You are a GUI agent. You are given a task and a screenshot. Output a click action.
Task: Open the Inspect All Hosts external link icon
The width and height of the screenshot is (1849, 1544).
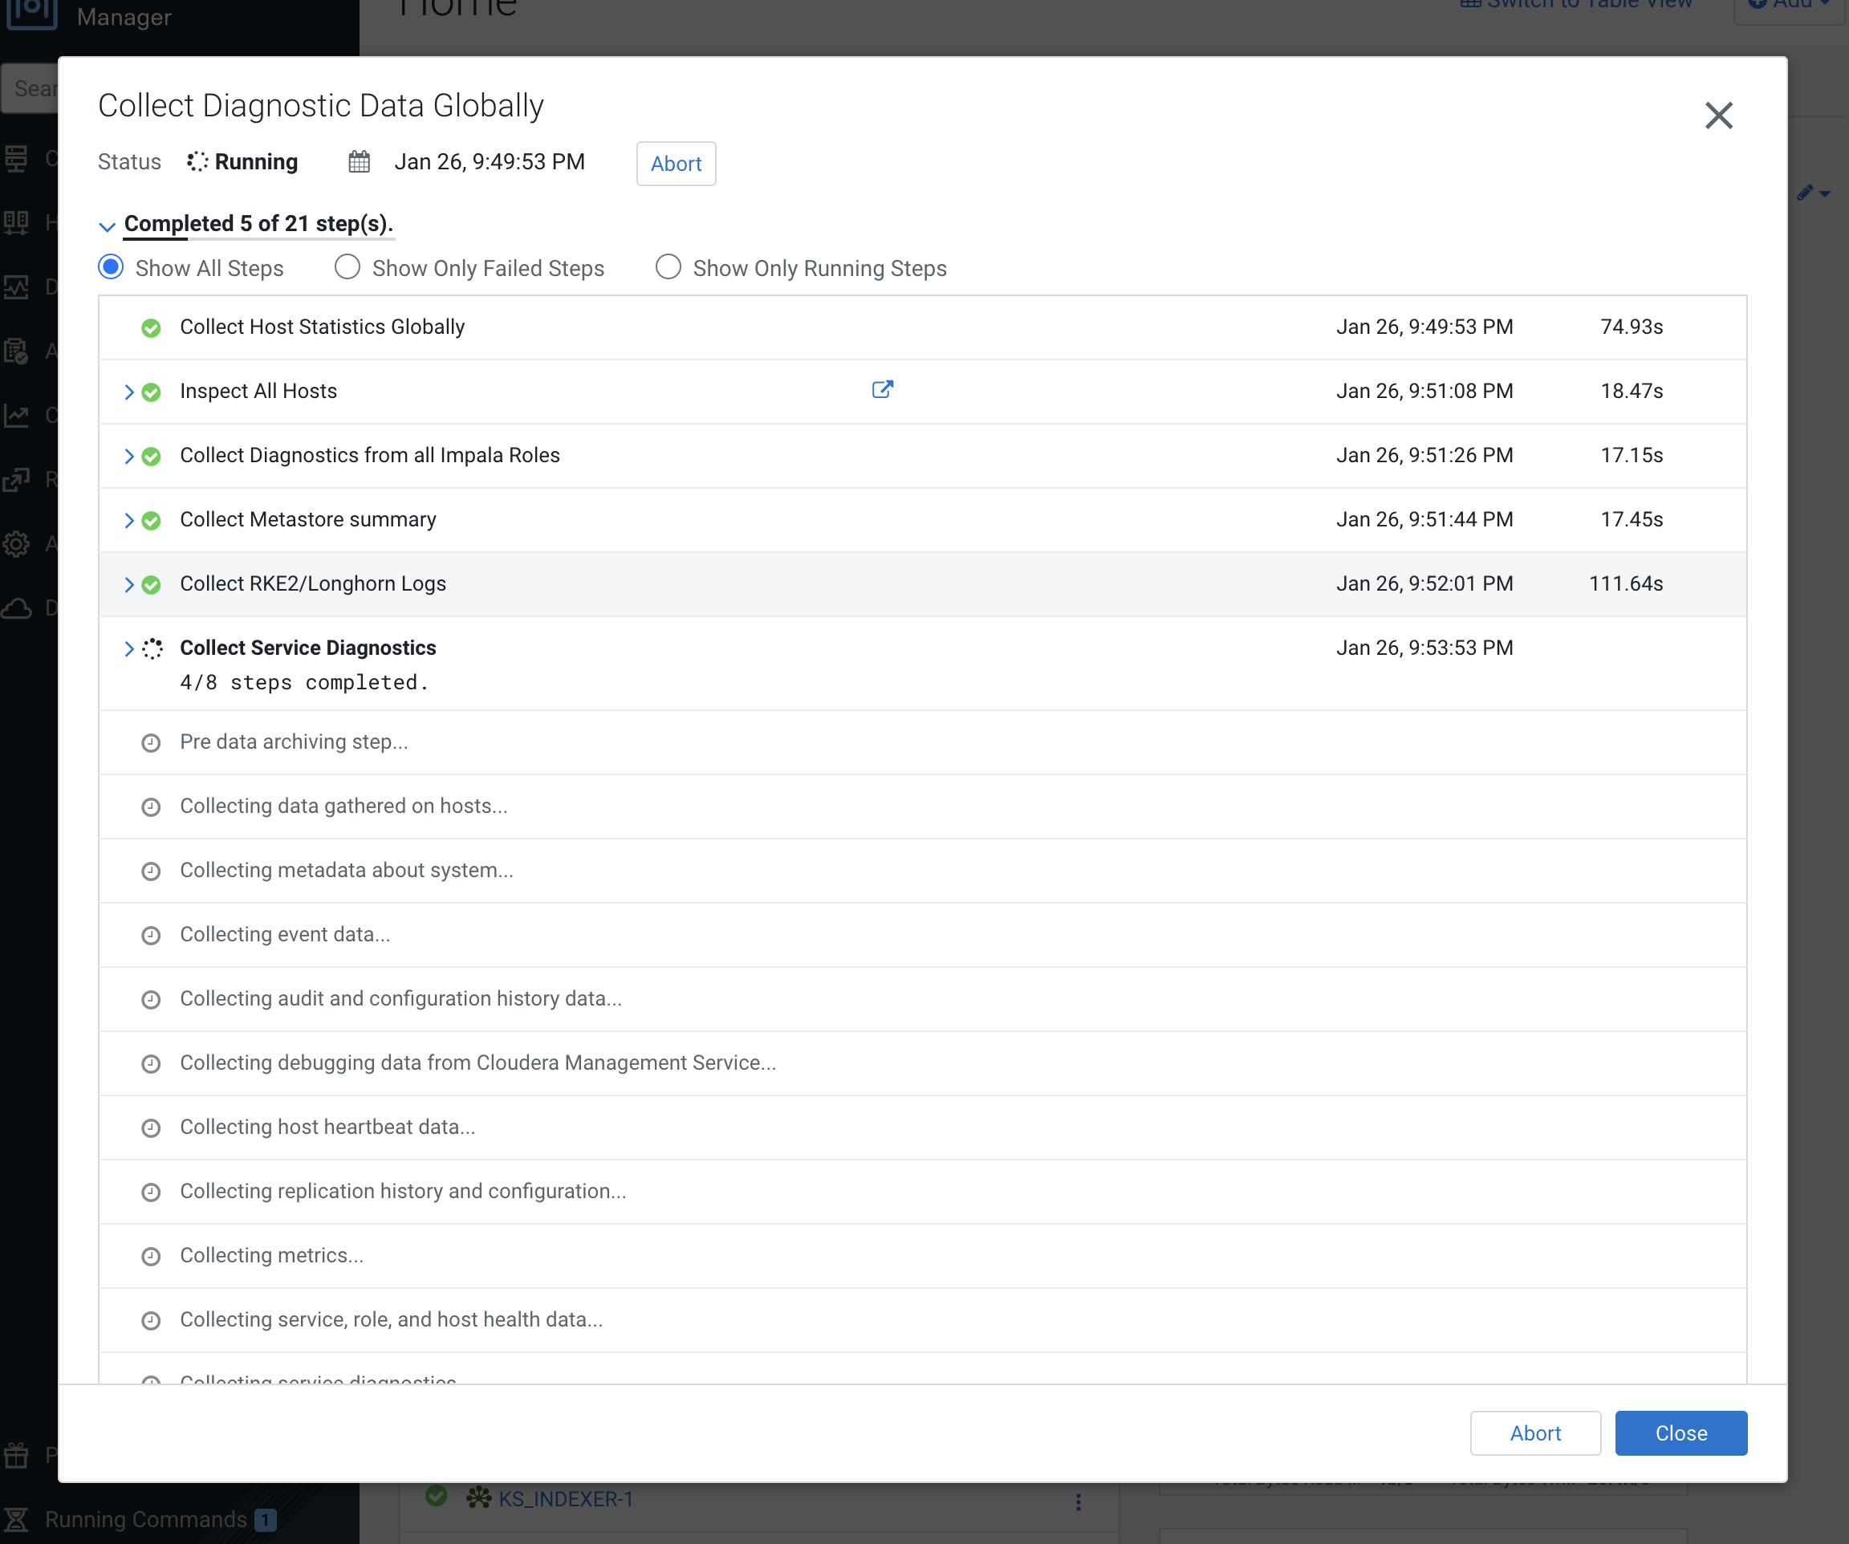pyautogui.click(x=882, y=389)
